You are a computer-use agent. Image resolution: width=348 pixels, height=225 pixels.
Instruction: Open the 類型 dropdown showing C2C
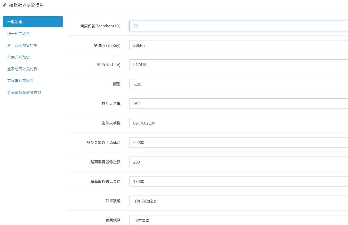[239, 84]
